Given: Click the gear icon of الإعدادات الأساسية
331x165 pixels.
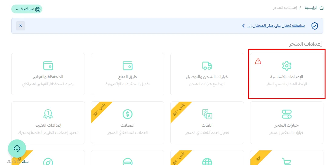Looking at the screenshot, I should pyautogui.click(x=287, y=65).
